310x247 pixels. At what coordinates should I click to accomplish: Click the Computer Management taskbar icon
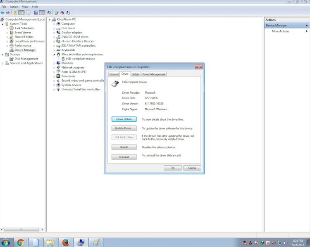click(81, 242)
